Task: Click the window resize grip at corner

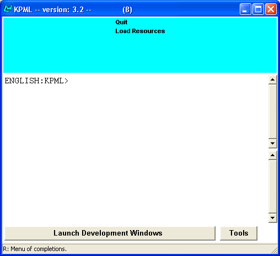Action: pos(274,250)
